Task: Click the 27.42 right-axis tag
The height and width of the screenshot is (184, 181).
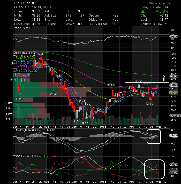Action: pos(174,165)
